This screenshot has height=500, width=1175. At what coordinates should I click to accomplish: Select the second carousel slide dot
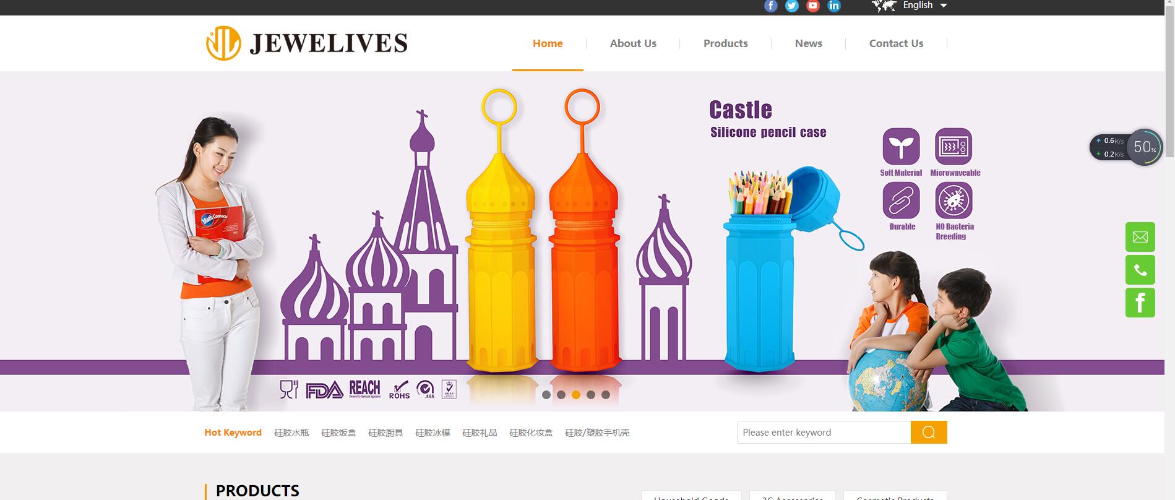pos(561,395)
